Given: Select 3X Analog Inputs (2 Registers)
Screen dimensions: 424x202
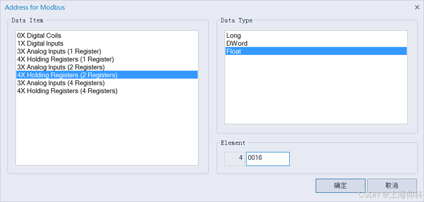Looking at the screenshot, I should point(61,67).
